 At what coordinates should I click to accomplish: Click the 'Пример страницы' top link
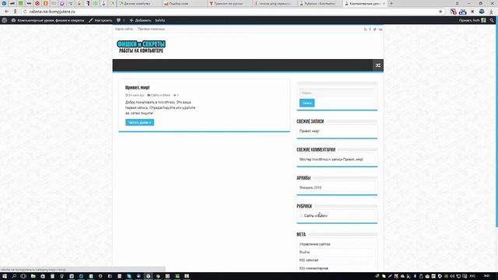coord(151,29)
